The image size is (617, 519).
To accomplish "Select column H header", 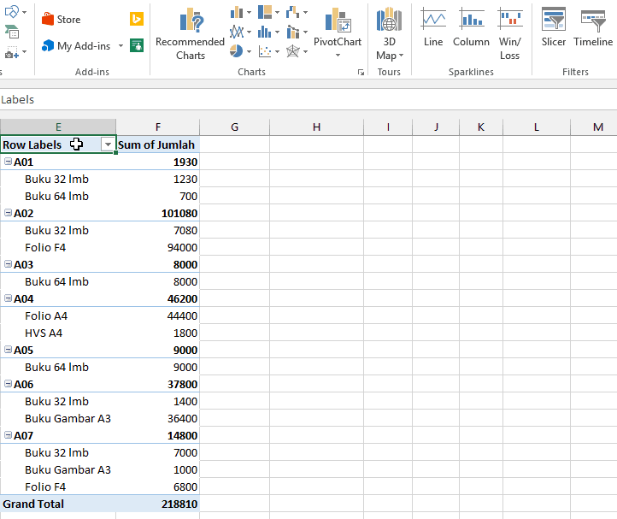I will [316, 127].
